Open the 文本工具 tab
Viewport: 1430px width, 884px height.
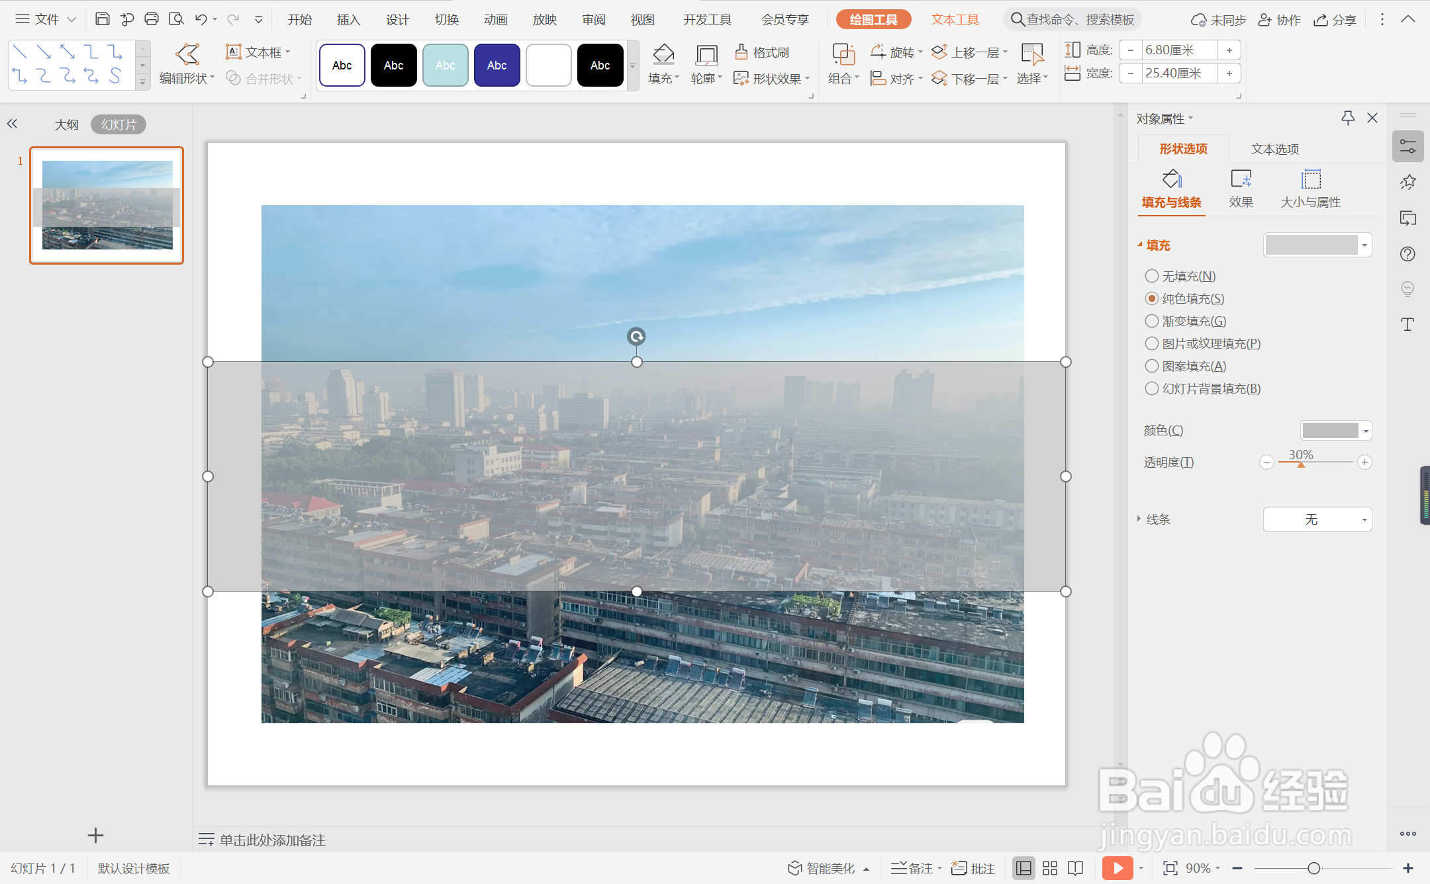(x=955, y=19)
